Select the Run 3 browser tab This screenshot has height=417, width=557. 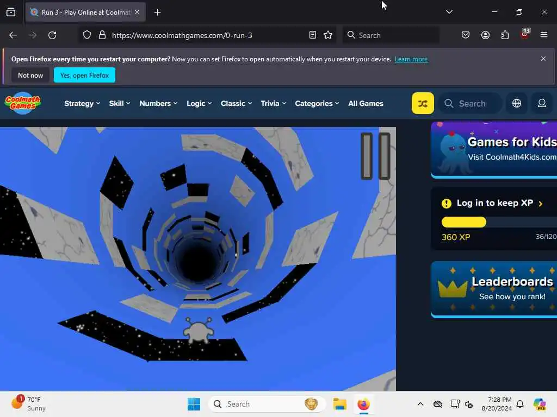click(85, 12)
